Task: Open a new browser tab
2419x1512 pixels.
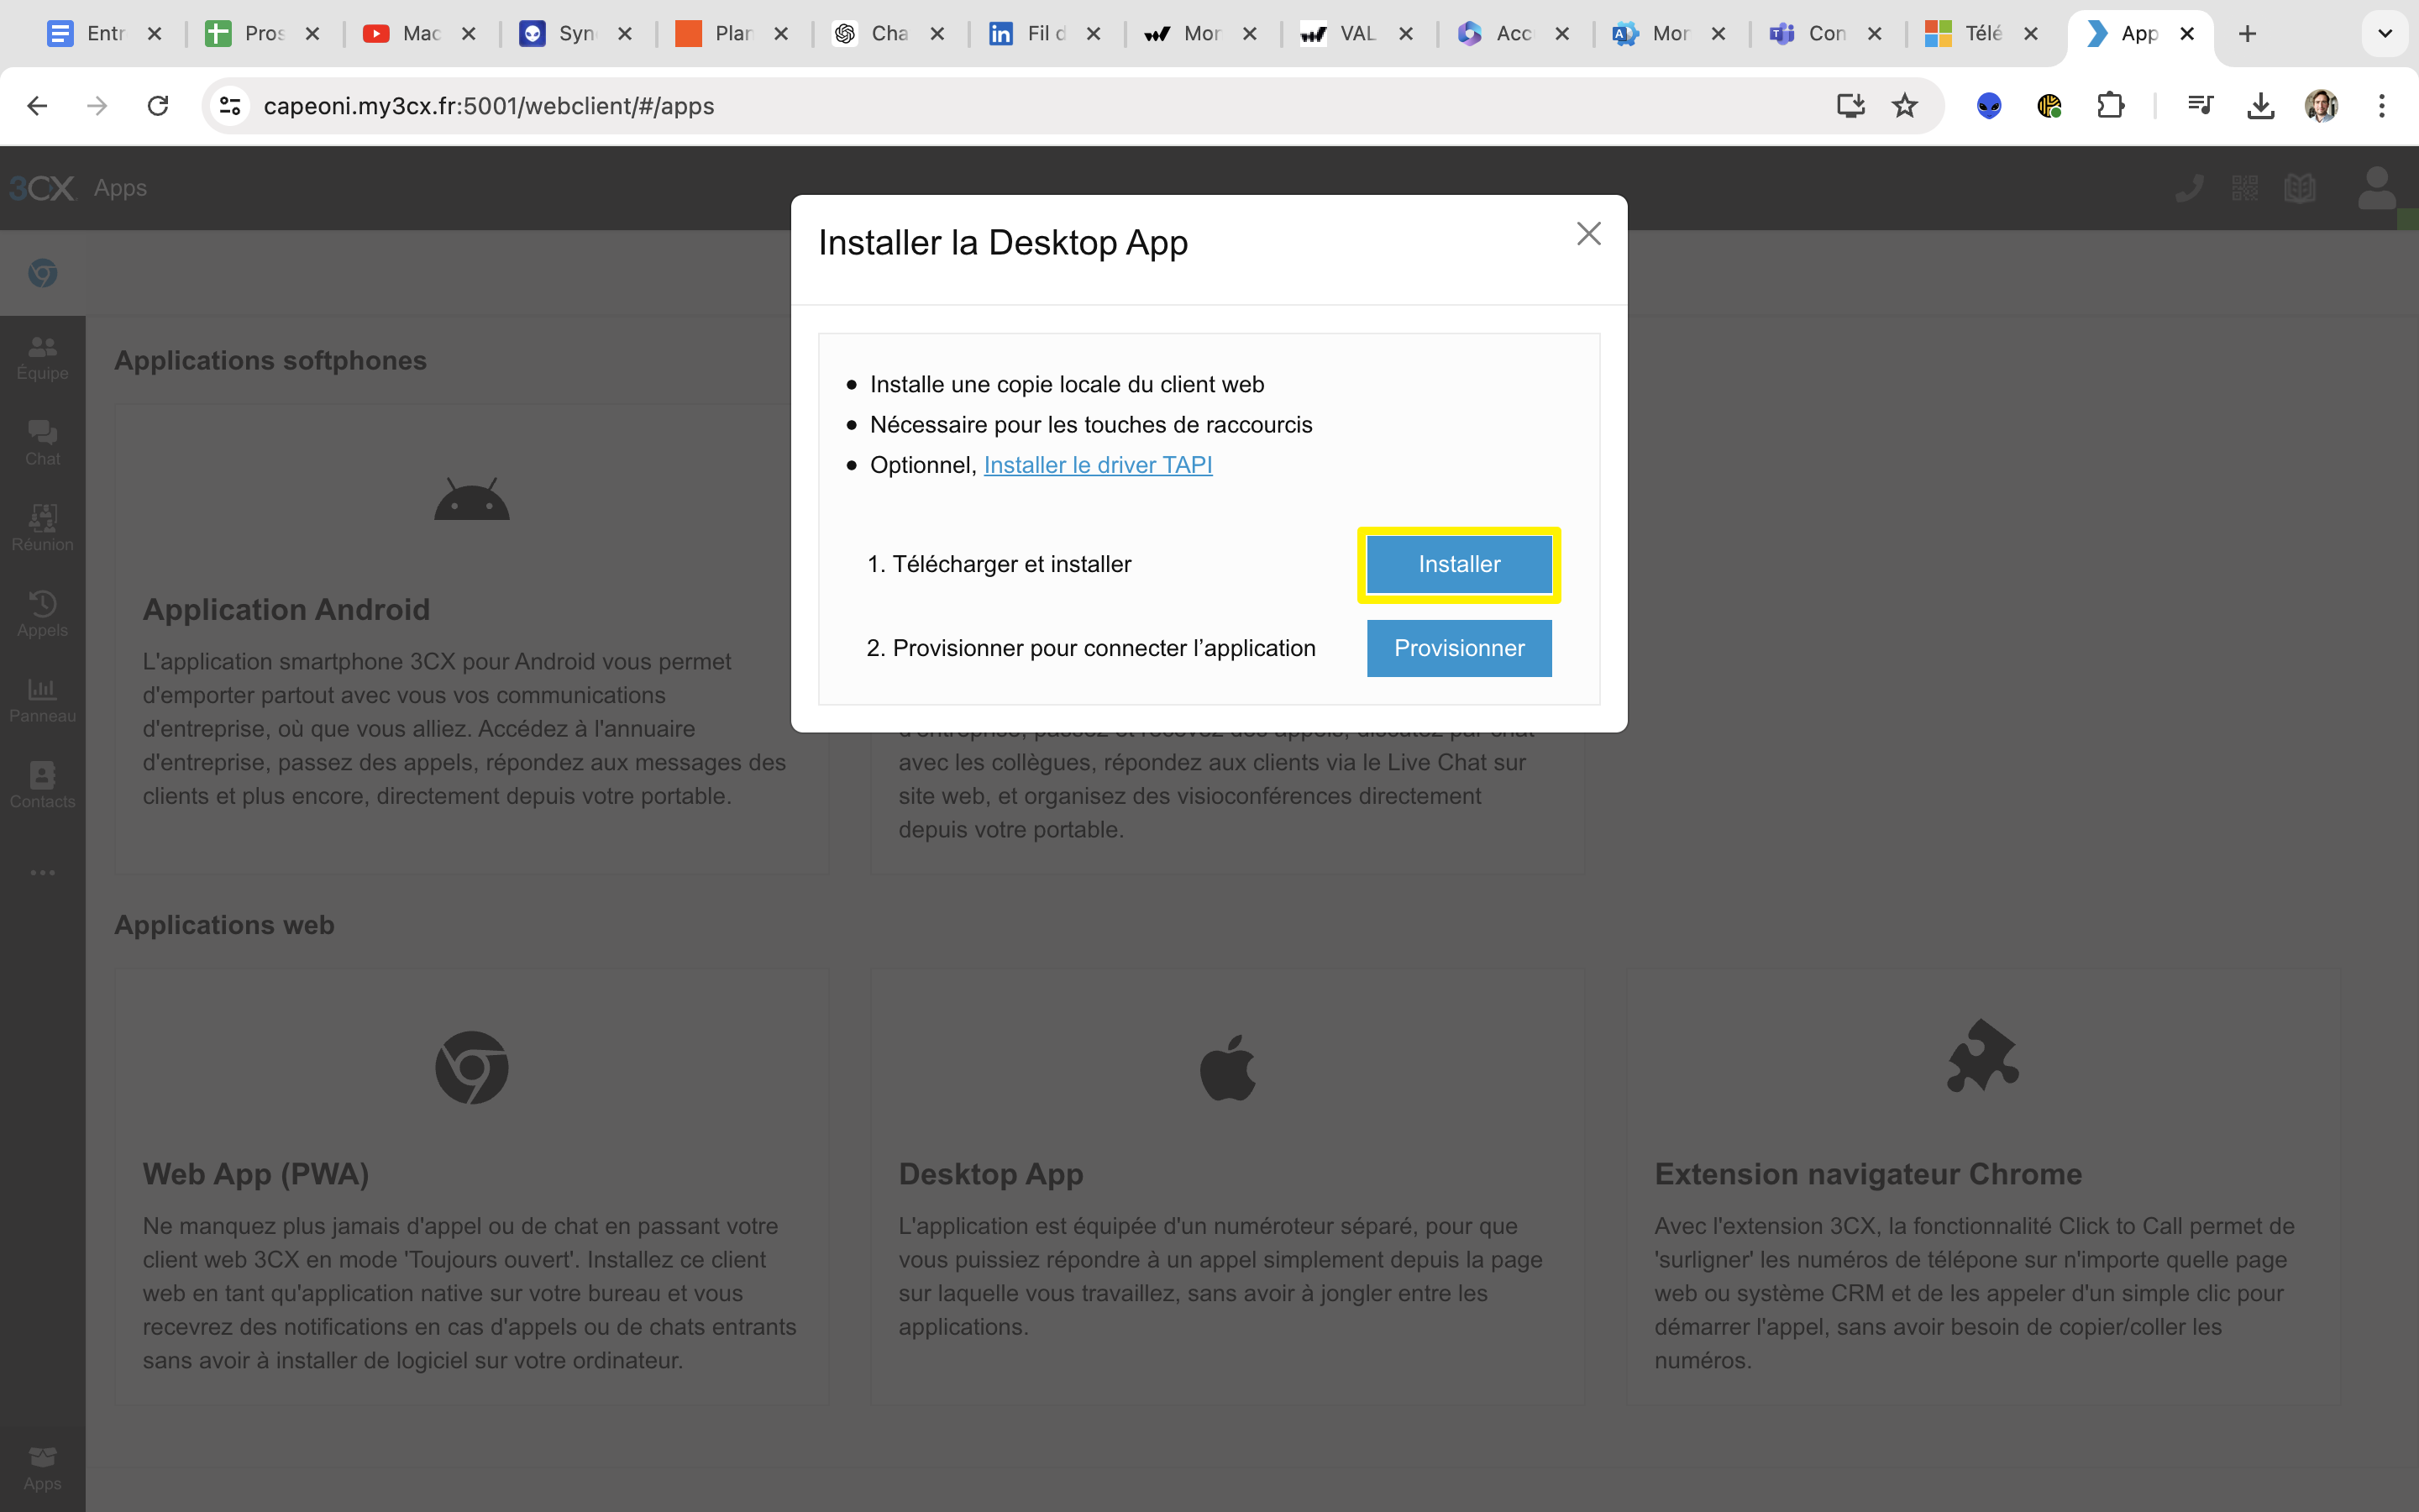Action: [2248, 34]
